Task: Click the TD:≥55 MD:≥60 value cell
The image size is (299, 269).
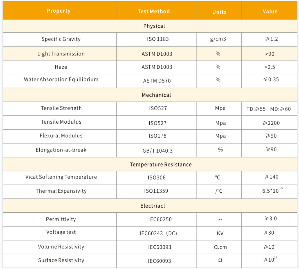Action: pos(268,109)
